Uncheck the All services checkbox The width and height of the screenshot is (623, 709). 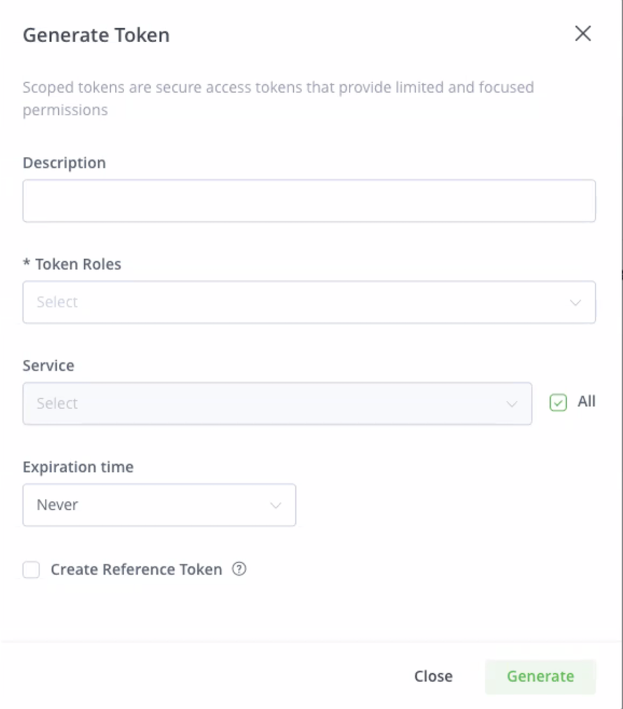click(x=558, y=403)
